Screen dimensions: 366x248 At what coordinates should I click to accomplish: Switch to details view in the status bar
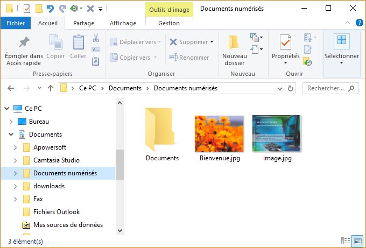[346, 242]
